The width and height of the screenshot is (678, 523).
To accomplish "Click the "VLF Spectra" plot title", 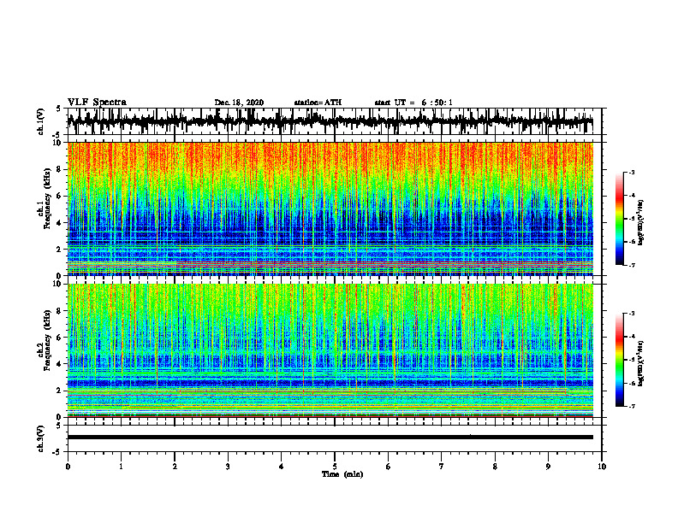I will 97,103.
